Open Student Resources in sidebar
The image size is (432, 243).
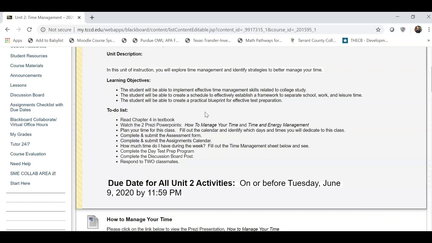[29, 56]
